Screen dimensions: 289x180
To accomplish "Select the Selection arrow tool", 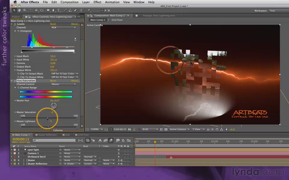I will coord(14,10).
